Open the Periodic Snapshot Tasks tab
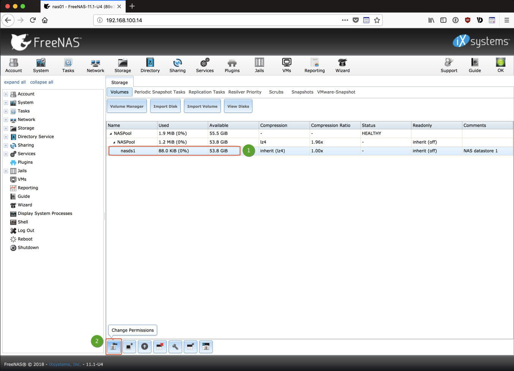Image resolution: width=514 pixels, height=371 pixels. click(159, 92)
